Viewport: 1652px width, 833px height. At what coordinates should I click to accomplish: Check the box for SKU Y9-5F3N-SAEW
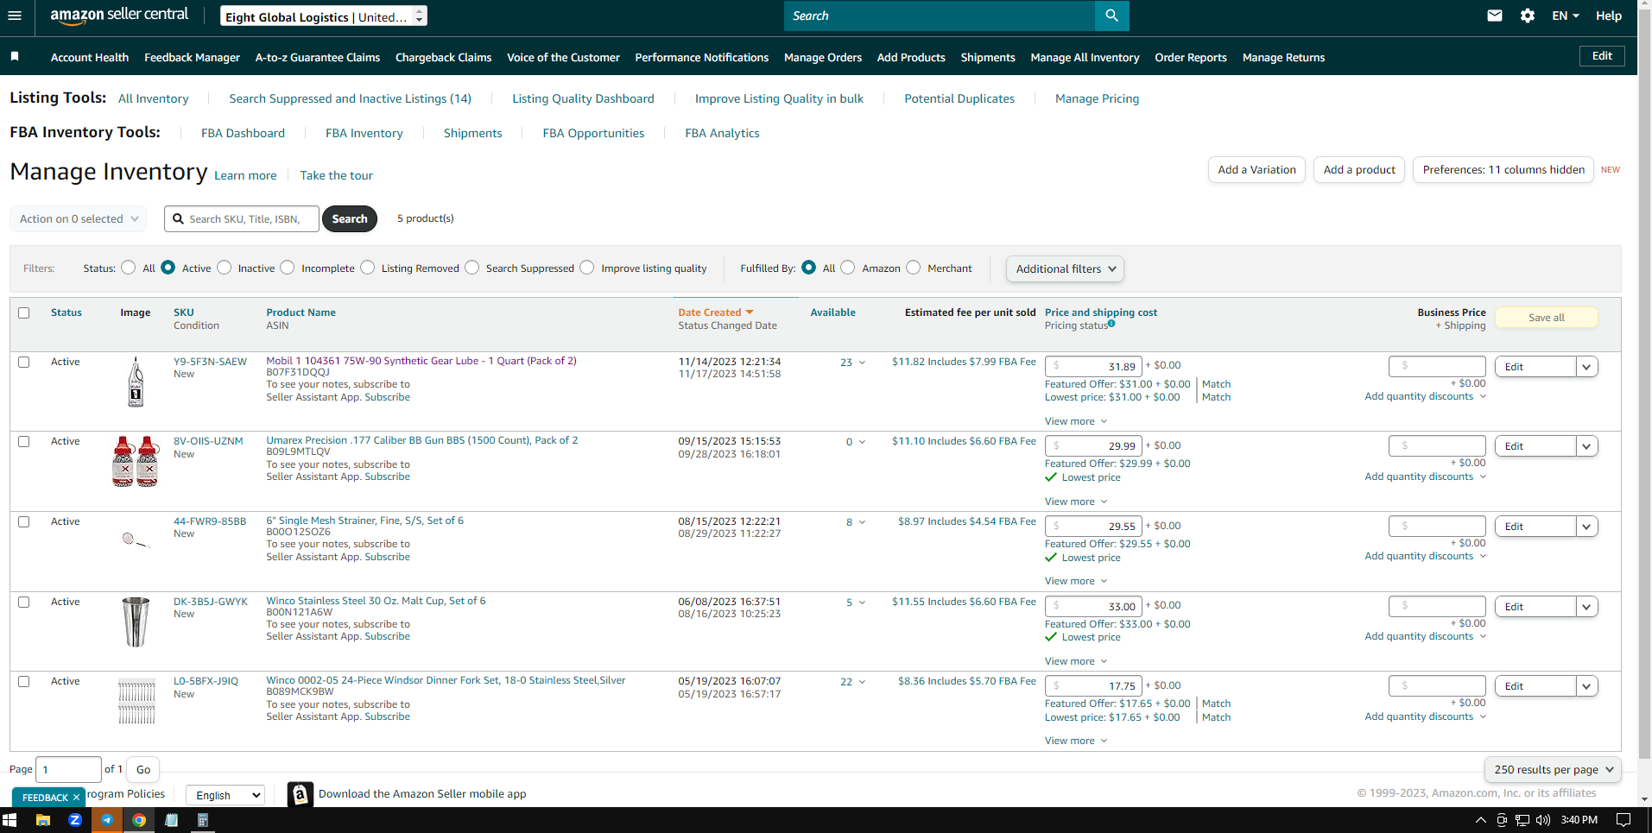pyautogui.click(x=24, y=363)
